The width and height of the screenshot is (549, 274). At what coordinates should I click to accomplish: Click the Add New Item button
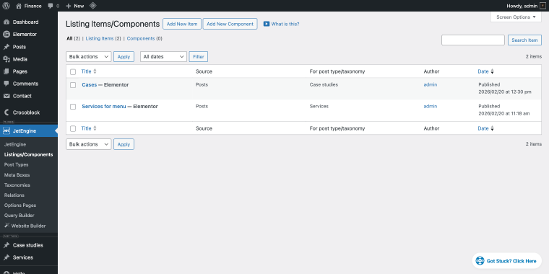182,24
